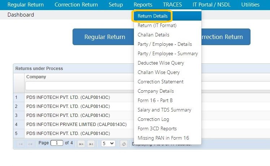Go to the next page of returns

click(x=82, y=144)
